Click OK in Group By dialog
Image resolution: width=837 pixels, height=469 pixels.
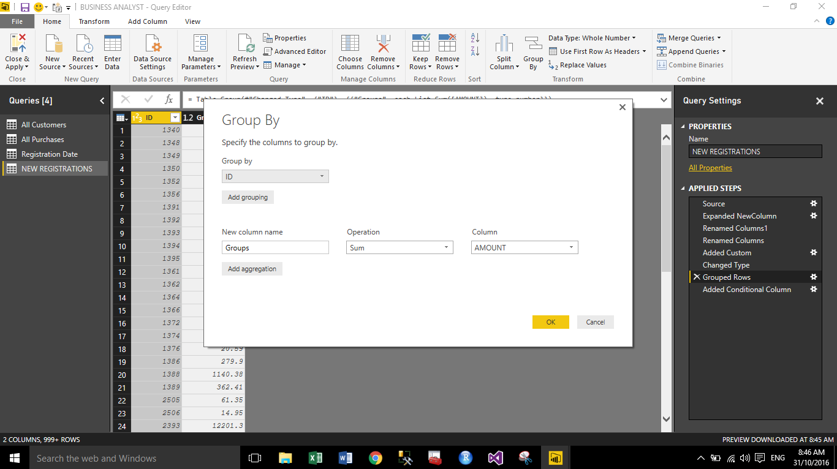click(551, 322)
